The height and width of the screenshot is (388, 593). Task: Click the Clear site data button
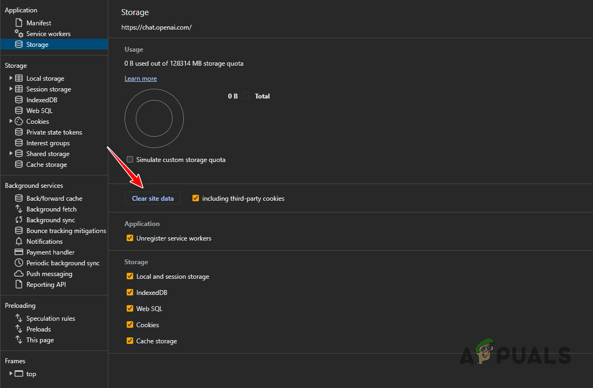click(x=153, y=198)
